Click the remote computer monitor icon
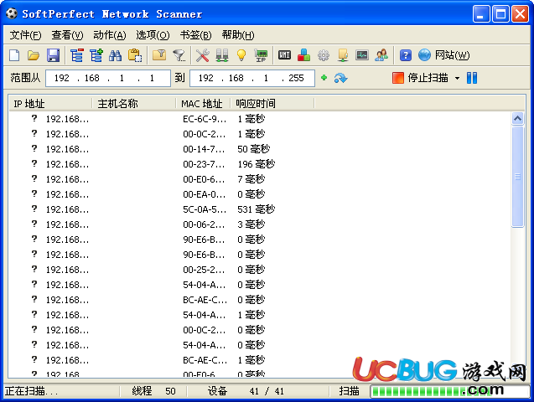Viewport: 534px width, 402px height. pos(343,55)
